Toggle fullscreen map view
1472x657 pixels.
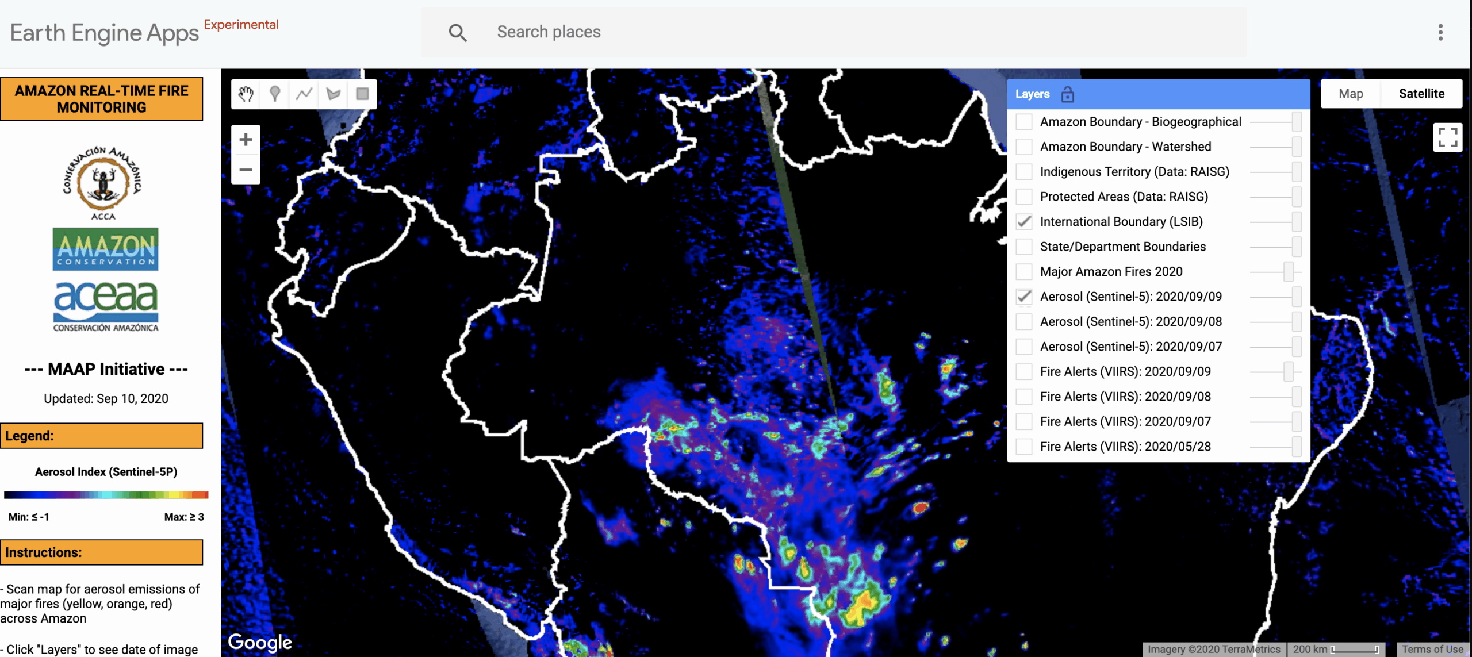[x=1447, y=137]
